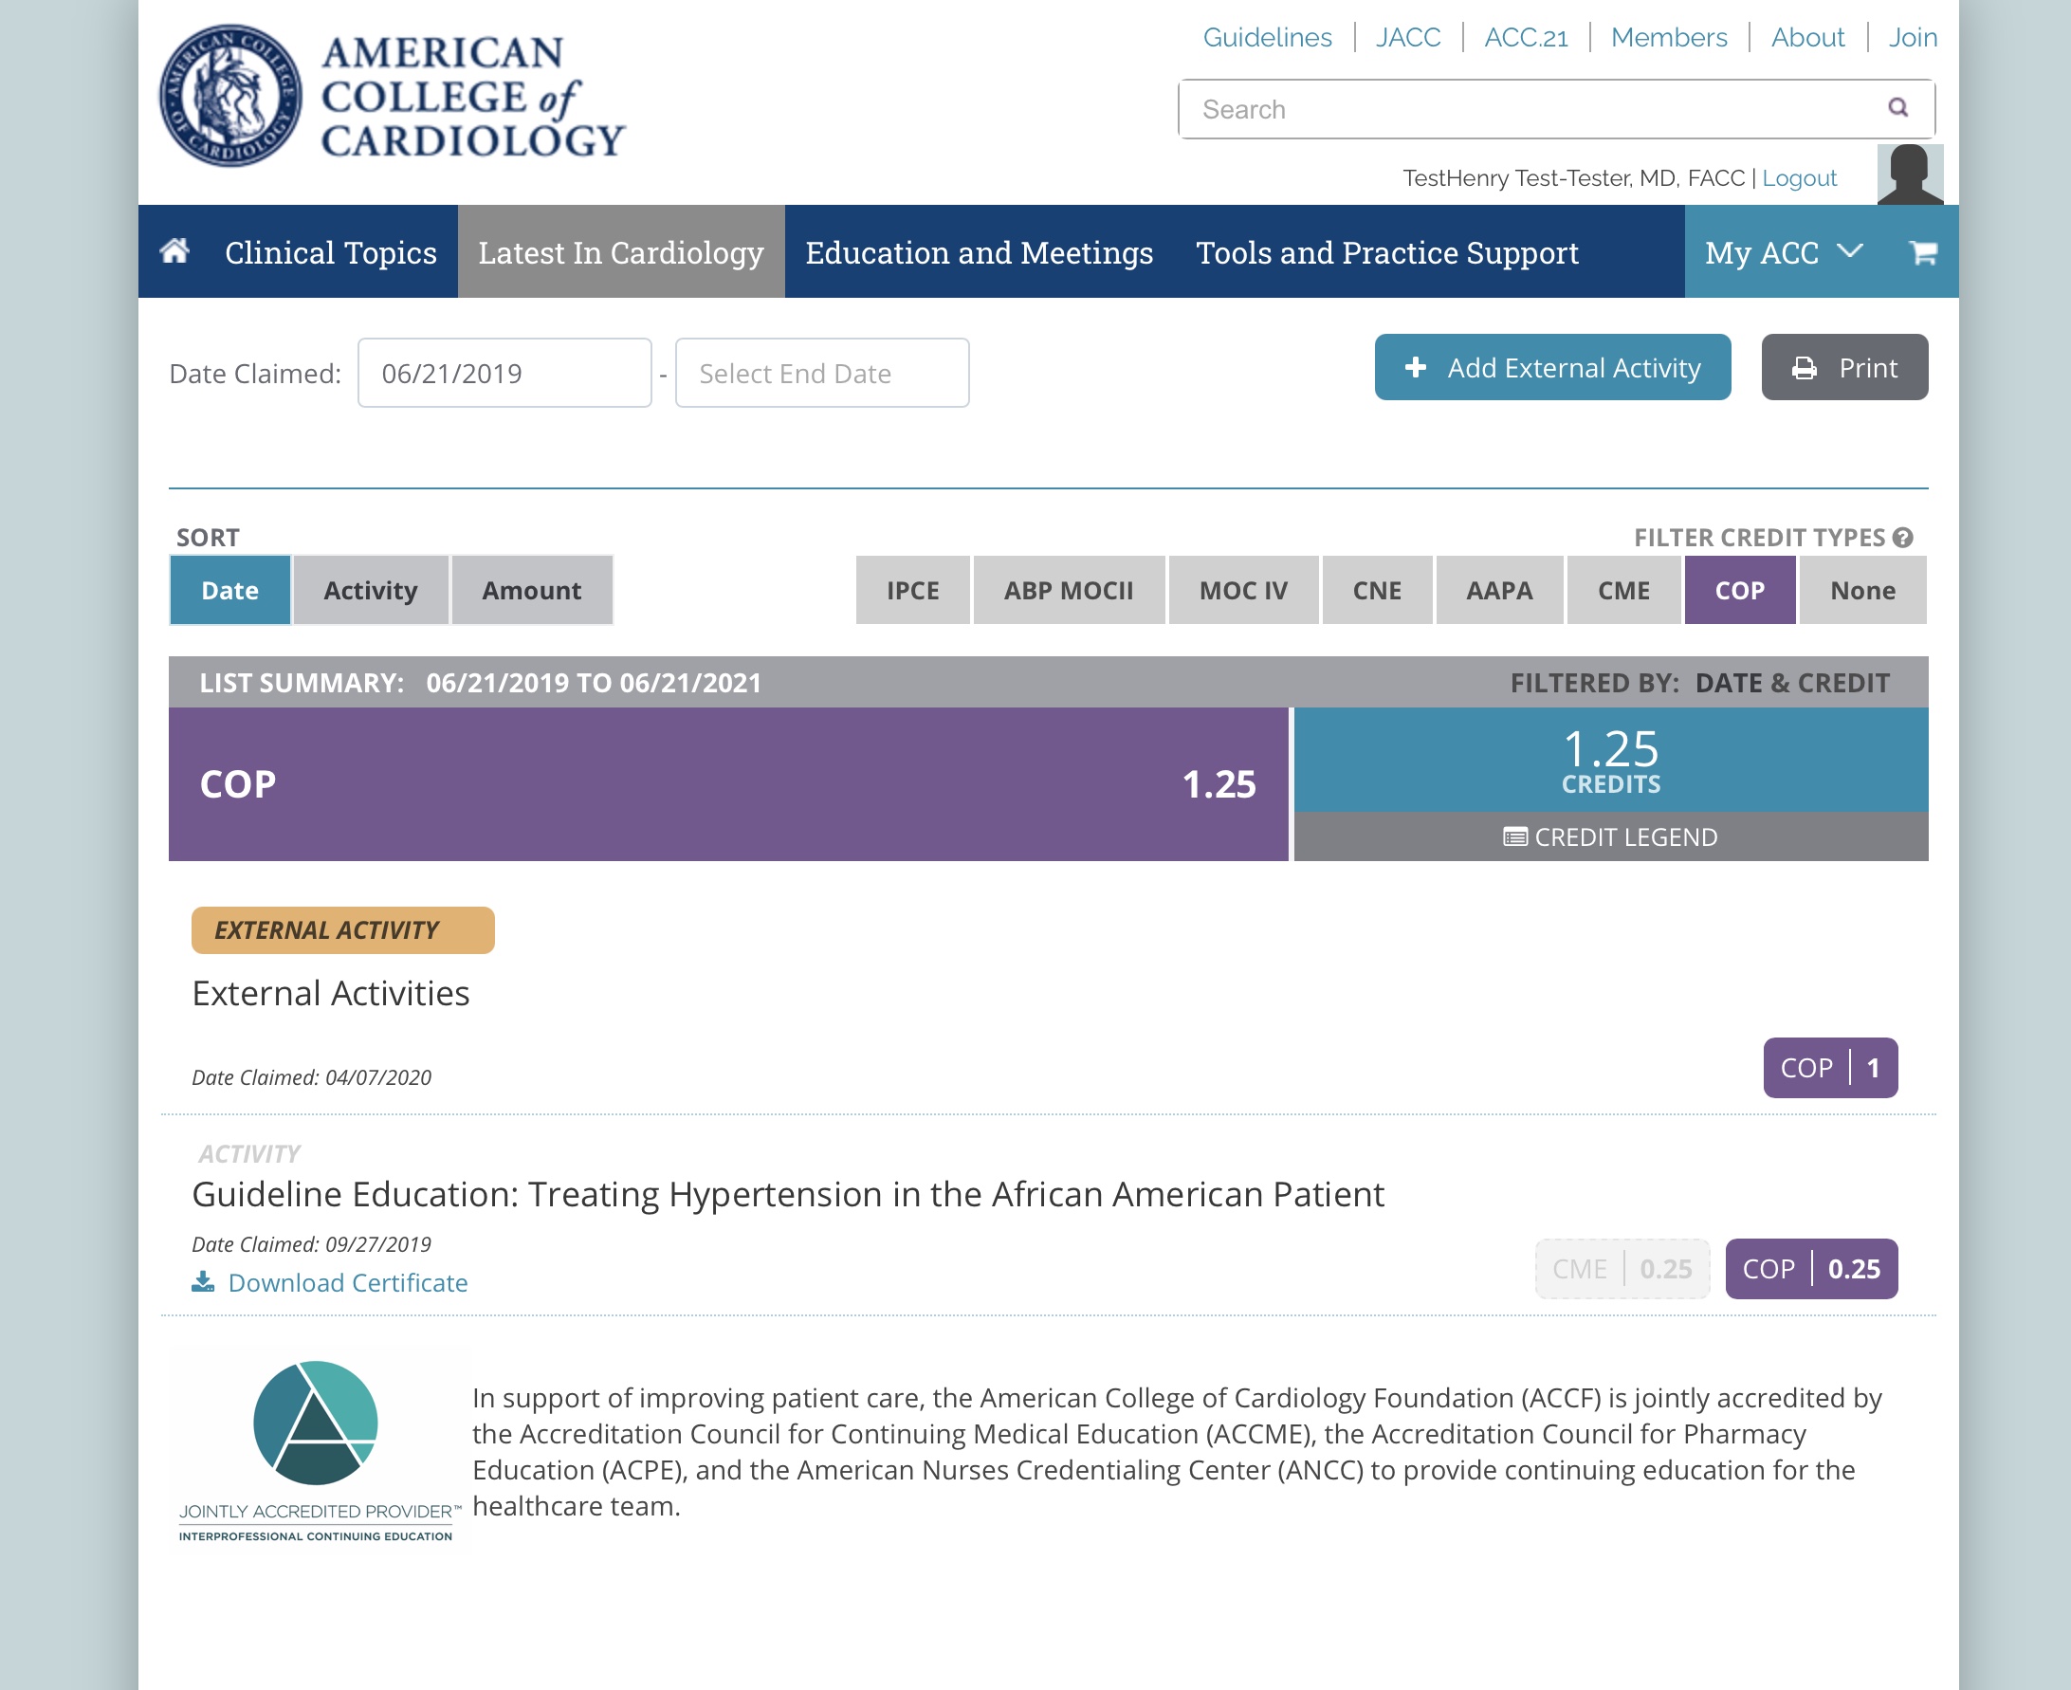Click the purple COP 0.25 credit badge
The image size is (2071, 1690).
click(1810, 1269)
